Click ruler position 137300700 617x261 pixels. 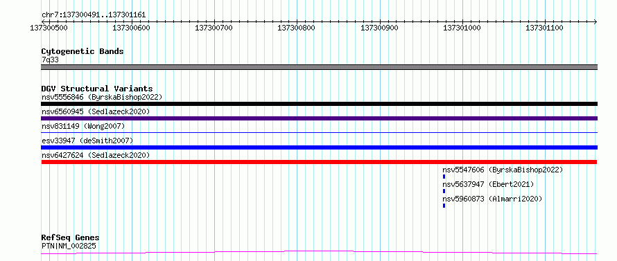click(x=214, y=28)
